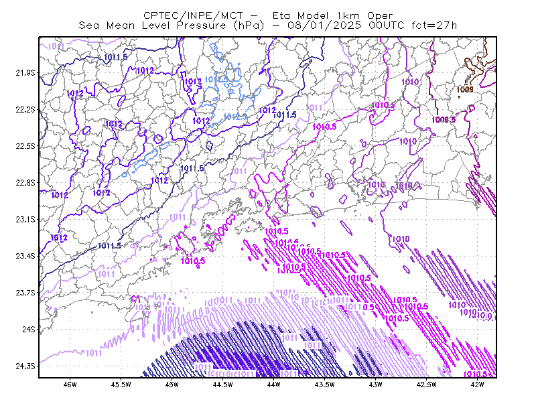The image size is (536, 414).
Task: Click the 23.1S latitude axis label
Action: point(25,219)
